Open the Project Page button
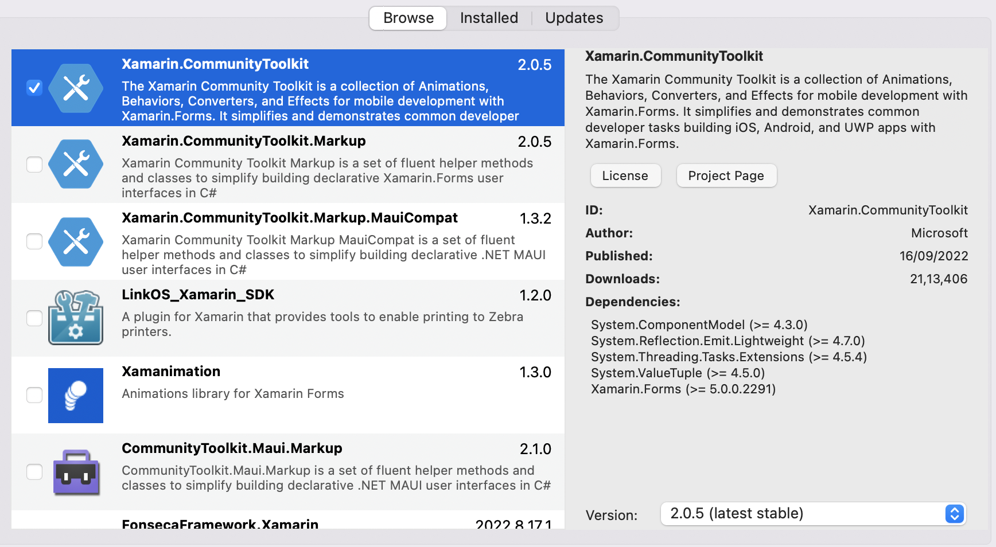This screenshot has width=996, height=547. (726, 176)
